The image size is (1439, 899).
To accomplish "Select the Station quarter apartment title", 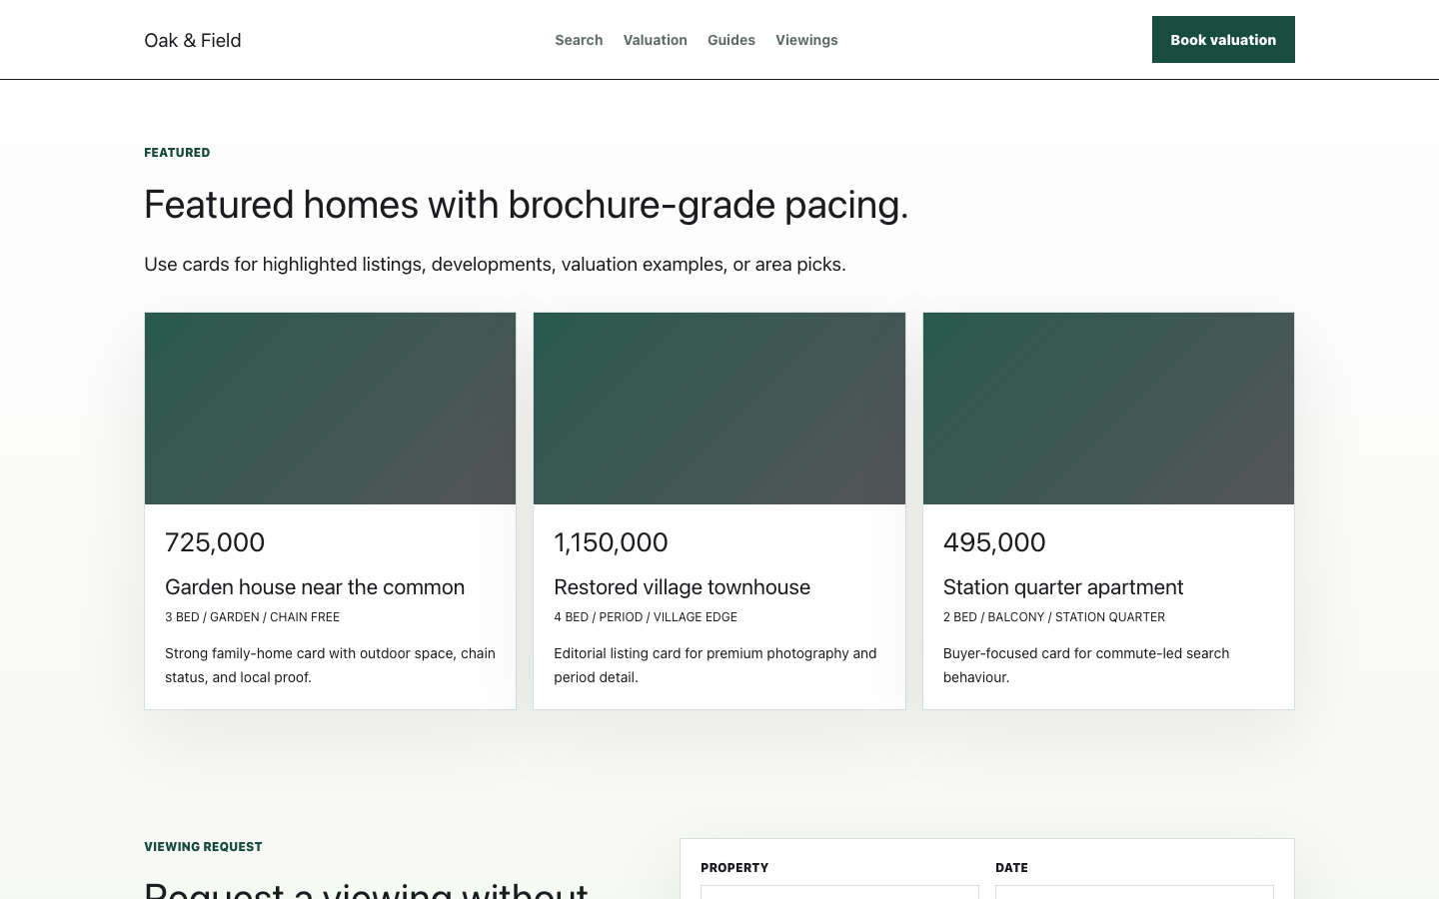I will tap(1063, 587).
